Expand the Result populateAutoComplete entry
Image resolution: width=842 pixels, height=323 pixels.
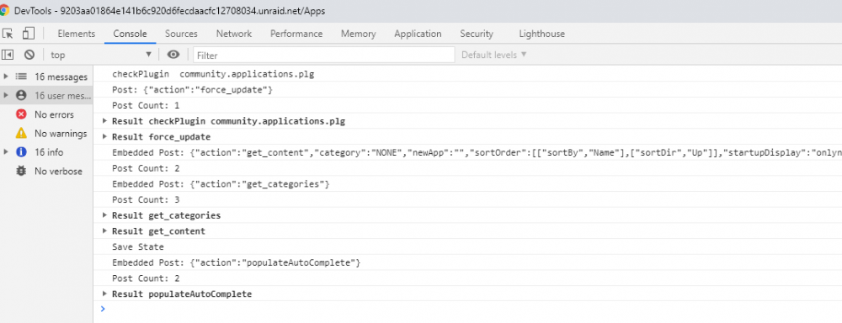click(x=104, y=294)
